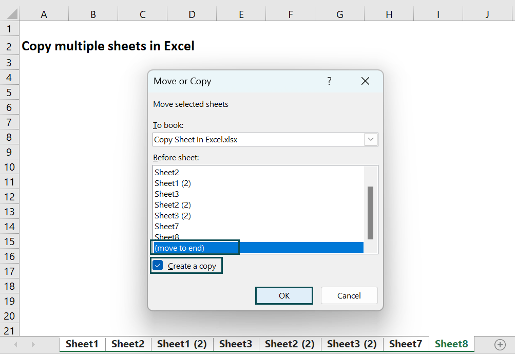Open the To book dropdown

click(371, 139)
